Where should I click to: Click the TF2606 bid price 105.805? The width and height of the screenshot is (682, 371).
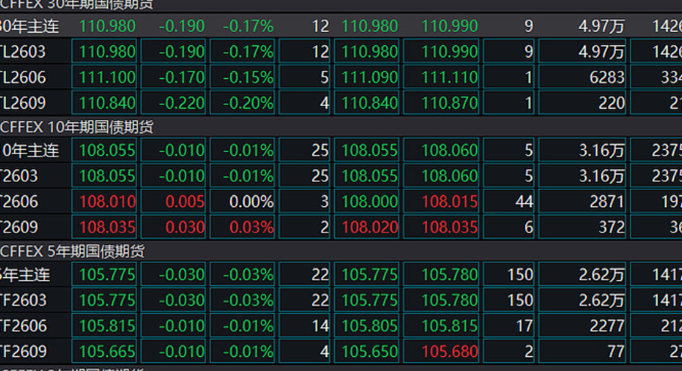[369, 326]
